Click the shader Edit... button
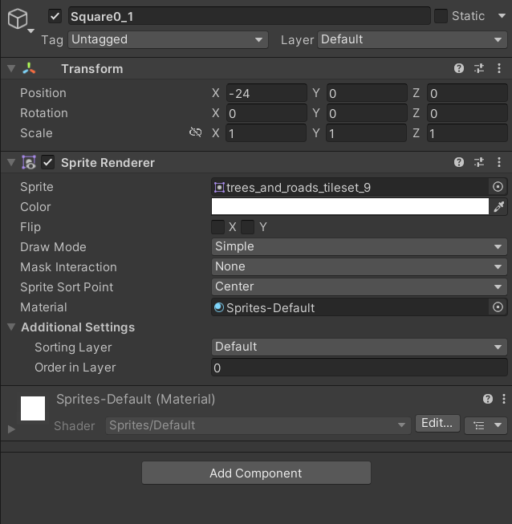This screenshot has height=524, width=512. 437,424
